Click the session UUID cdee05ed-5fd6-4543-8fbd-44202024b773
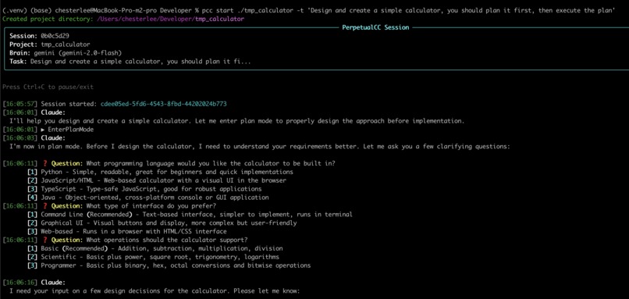Viewport: 629px width, 299px height. [x=164, y=104]
